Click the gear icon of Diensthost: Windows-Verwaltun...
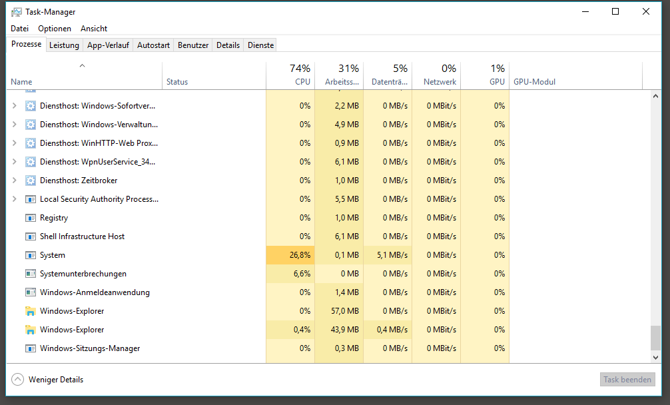This screenshot has height=405, width=670. pos(31,125)
